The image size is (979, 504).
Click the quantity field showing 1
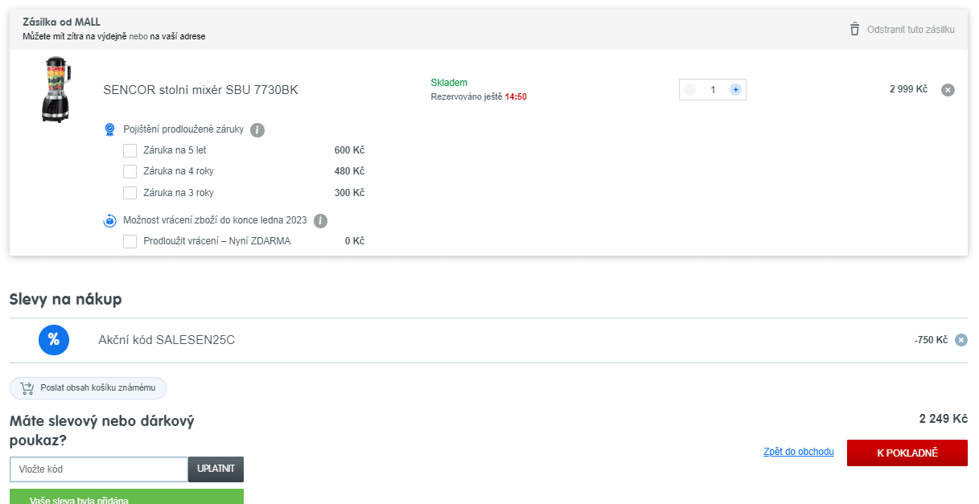(x=713, y=90)
